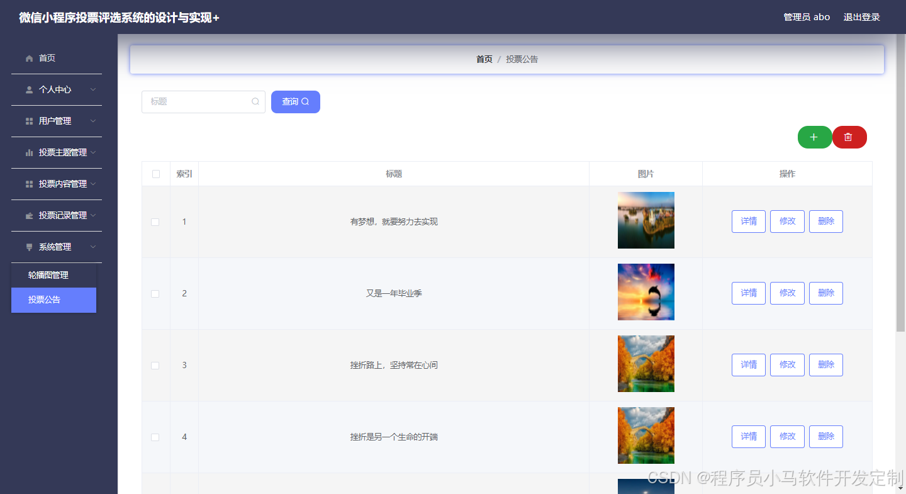Click 修改 for 挫折是另一个生命的开端

click(x=787, y=437)
